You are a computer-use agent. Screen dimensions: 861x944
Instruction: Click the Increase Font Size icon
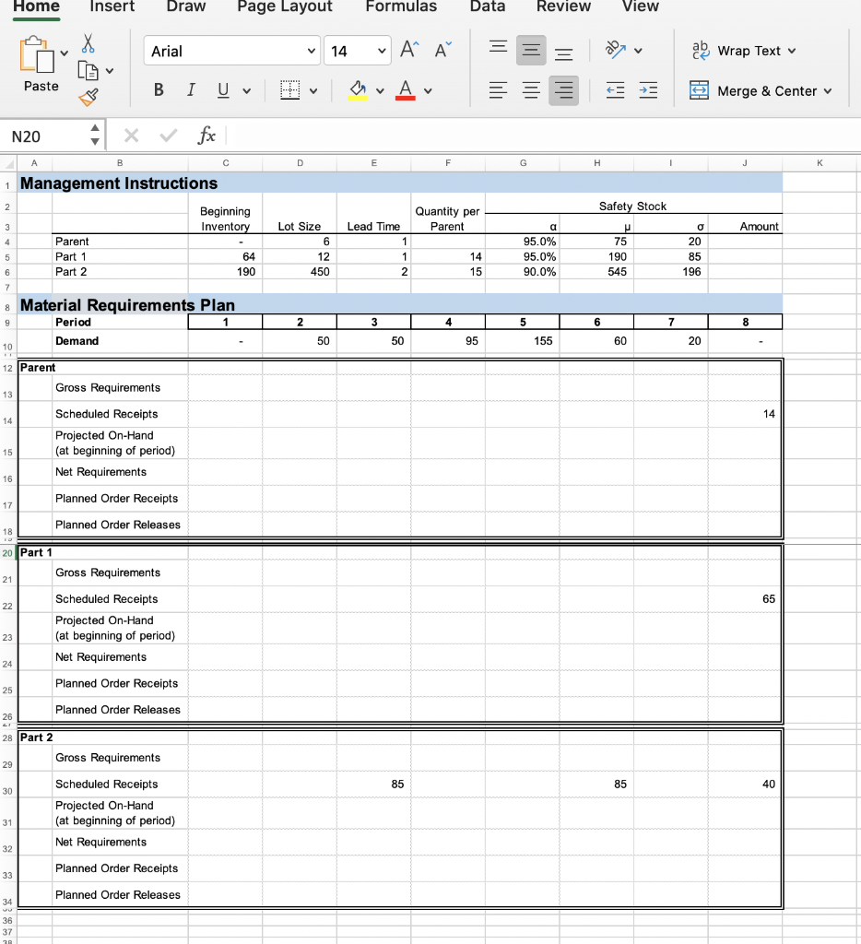[x=408, y=50]
